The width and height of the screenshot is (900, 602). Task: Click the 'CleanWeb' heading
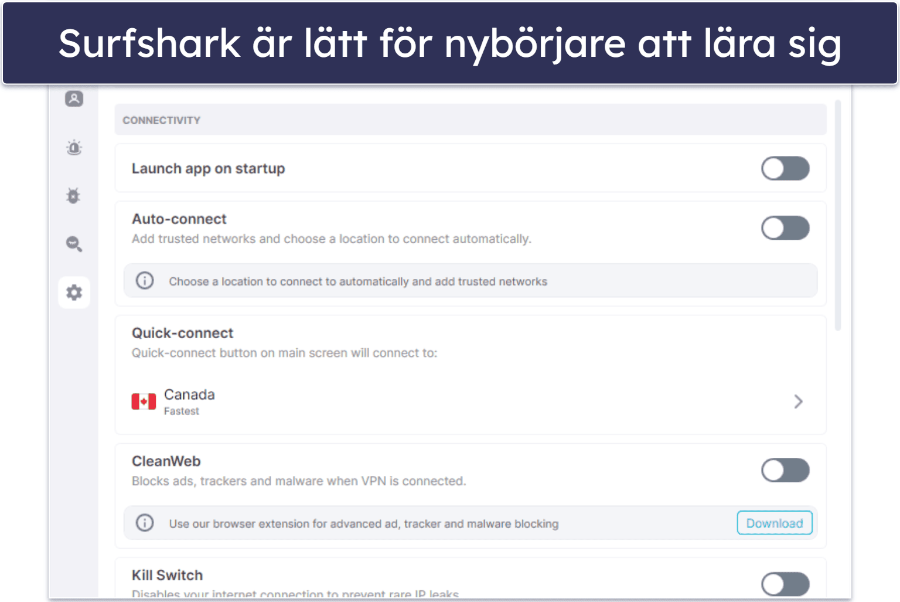[x=166, y=461]
